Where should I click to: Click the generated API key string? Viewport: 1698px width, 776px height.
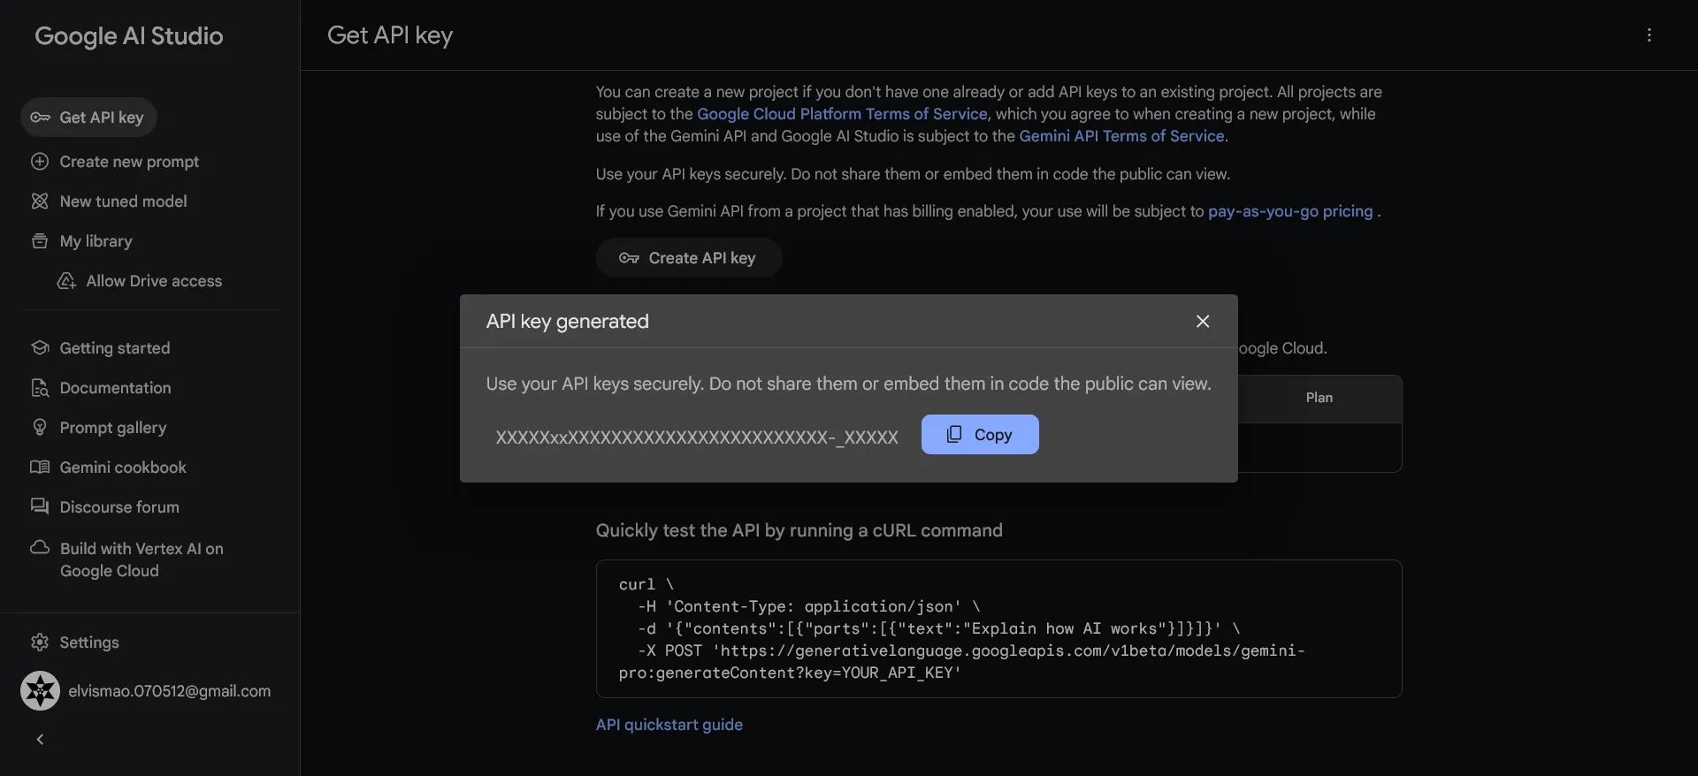pos(697,437)
